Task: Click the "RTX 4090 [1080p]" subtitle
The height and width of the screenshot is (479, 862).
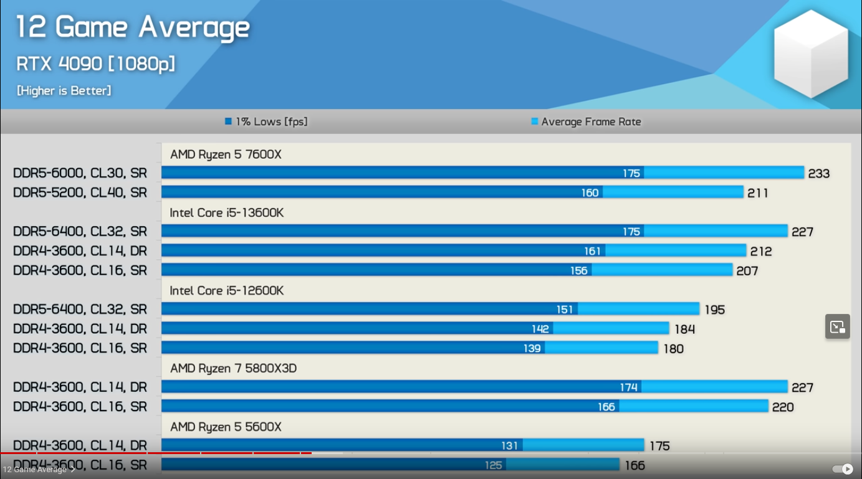Action: pos(96,63)
